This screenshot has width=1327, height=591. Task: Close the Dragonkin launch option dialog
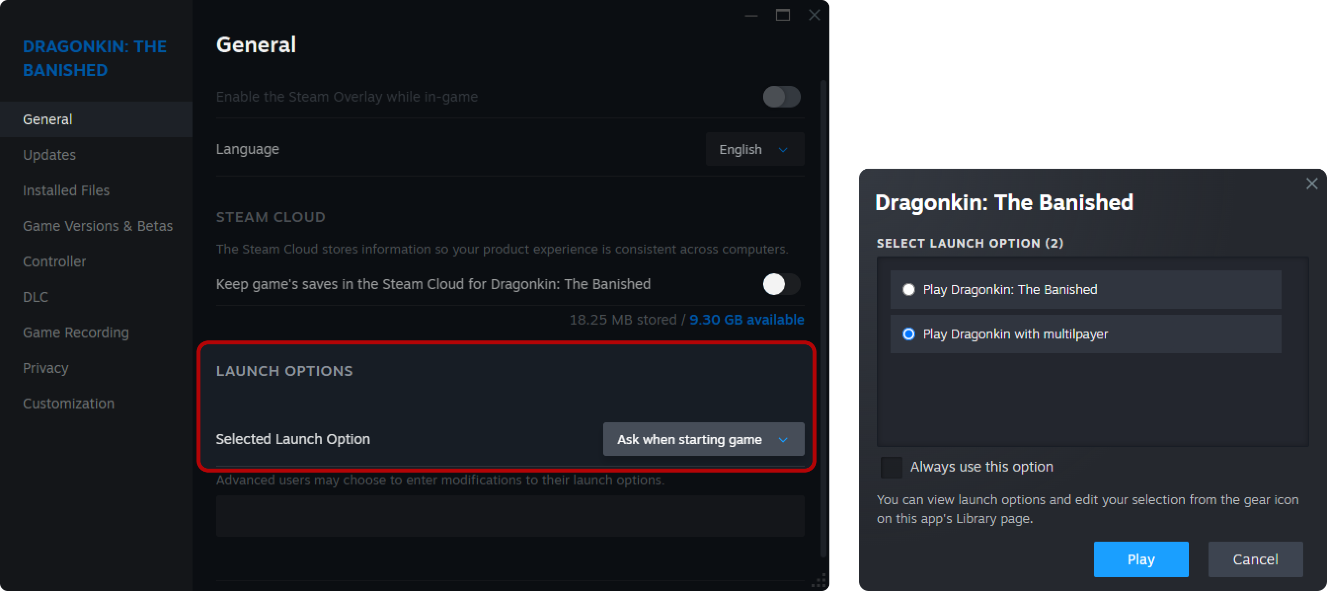tap(1312, 184)
